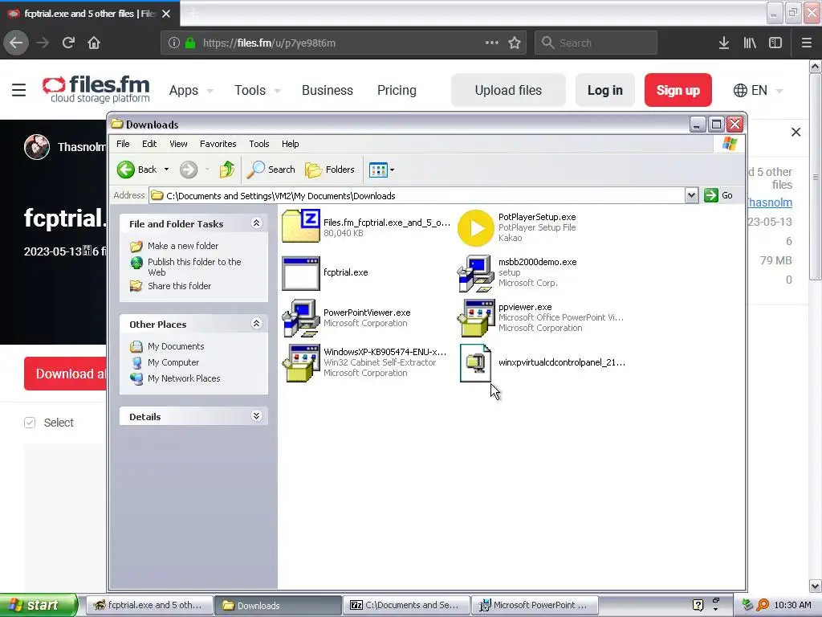
Task: Open files.fm site hamburger menu
Action: click(19, 90)
